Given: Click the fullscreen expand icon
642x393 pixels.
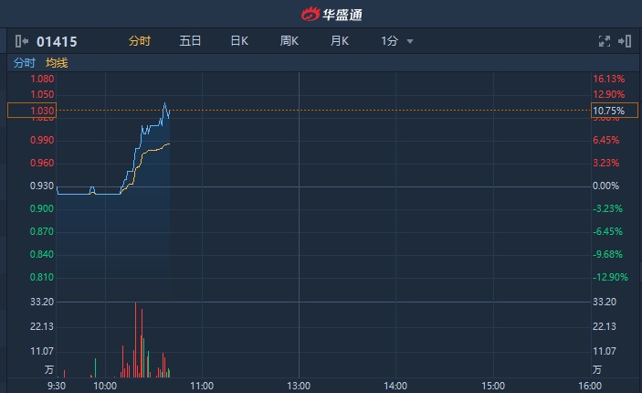Looking at the screenshot, I should (x=604, y=41).
